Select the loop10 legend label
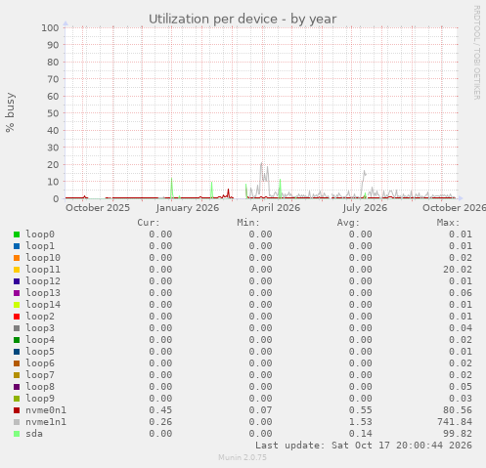Image resolution: width=486 pixels, height=468 pixels. [x=43, y=258]
